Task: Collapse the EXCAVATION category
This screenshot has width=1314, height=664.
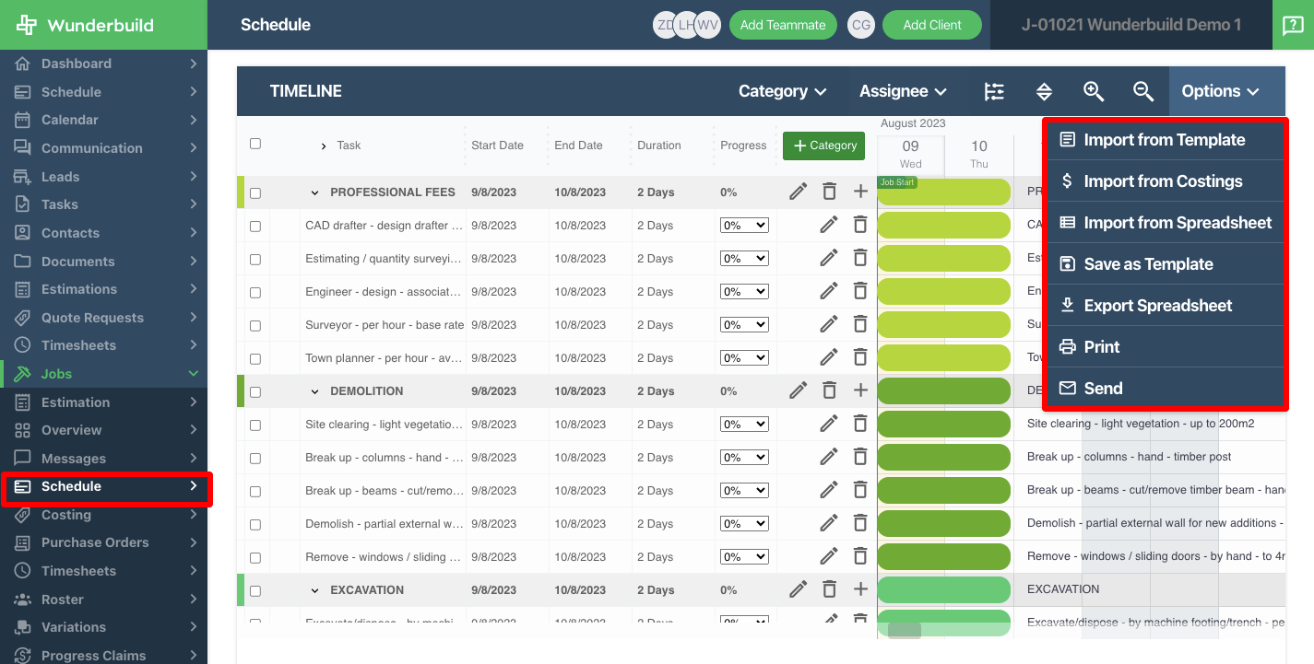Action: coord(314,590)
